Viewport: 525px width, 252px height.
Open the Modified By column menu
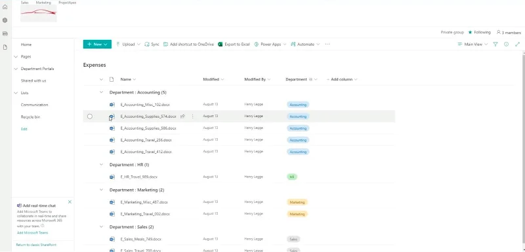point(257,79)
